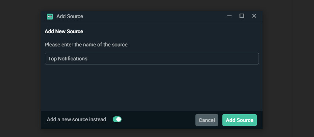Click the 'Top Notifications' text in the field
The image size is (314, 137).
click(68, 59)
